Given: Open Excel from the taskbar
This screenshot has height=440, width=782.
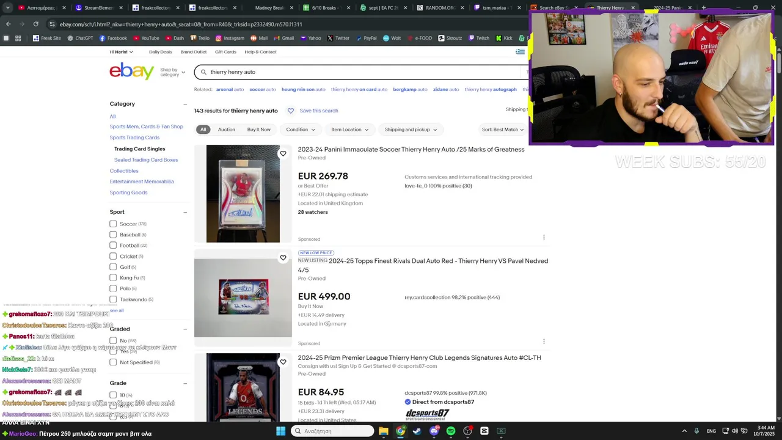Looking at the screenshot, I should tap(501, 431).
